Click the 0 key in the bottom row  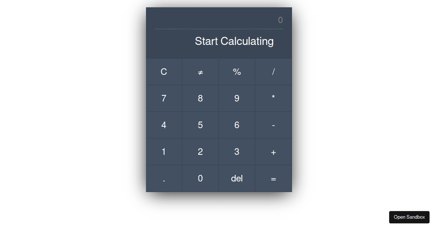tap(200, 179)
